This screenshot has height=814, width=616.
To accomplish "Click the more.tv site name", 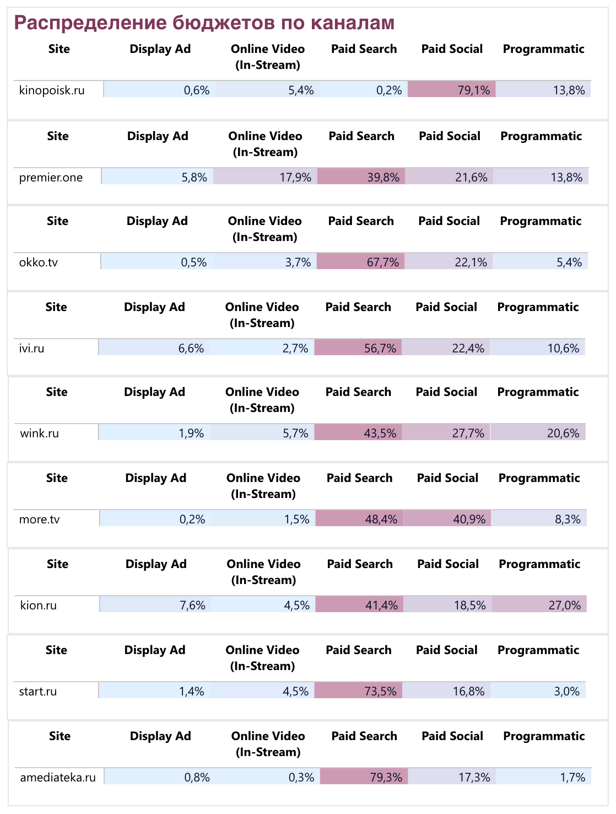I will point(39,519).
